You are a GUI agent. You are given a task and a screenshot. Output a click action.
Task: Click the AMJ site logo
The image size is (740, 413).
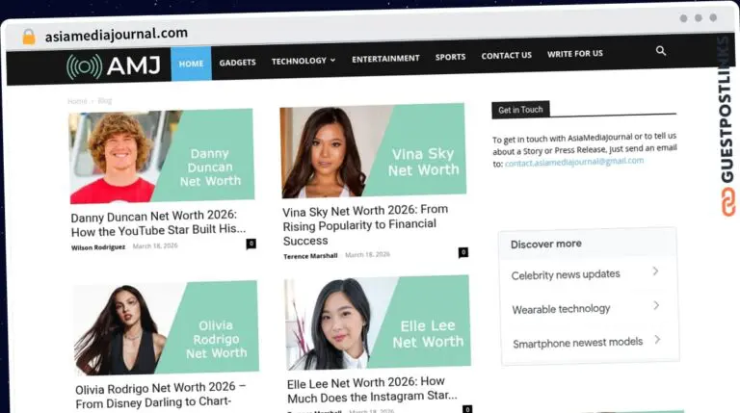pos(114,65)
